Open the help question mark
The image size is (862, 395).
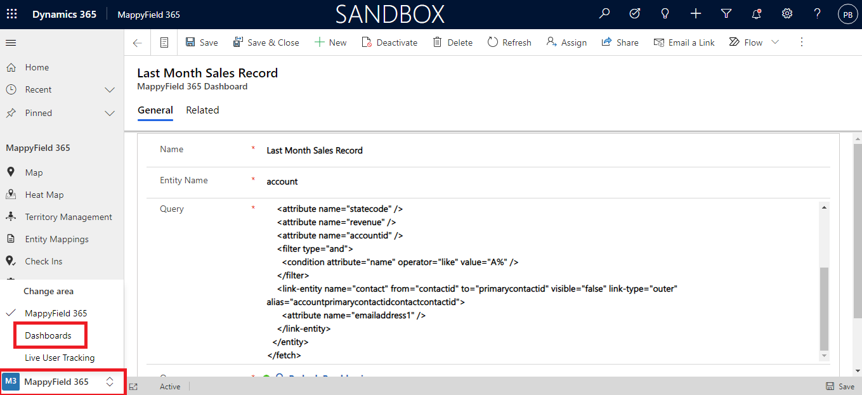click(818, 14)
